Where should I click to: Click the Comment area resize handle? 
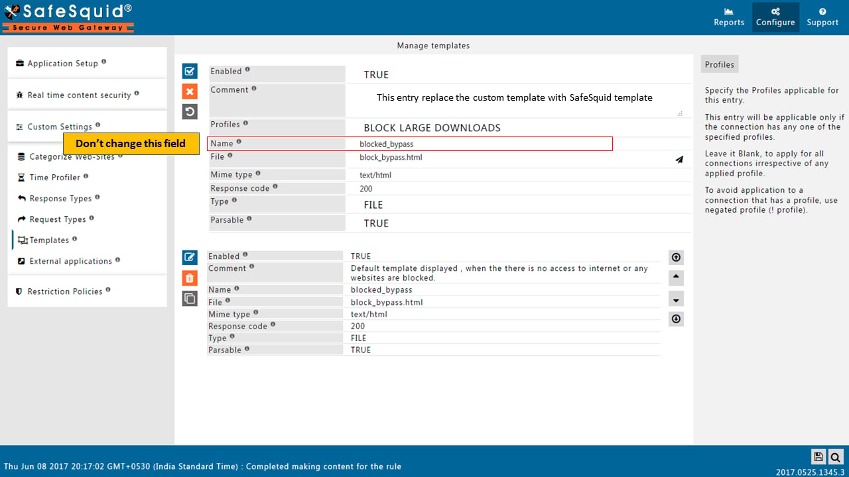pos(680,113)
